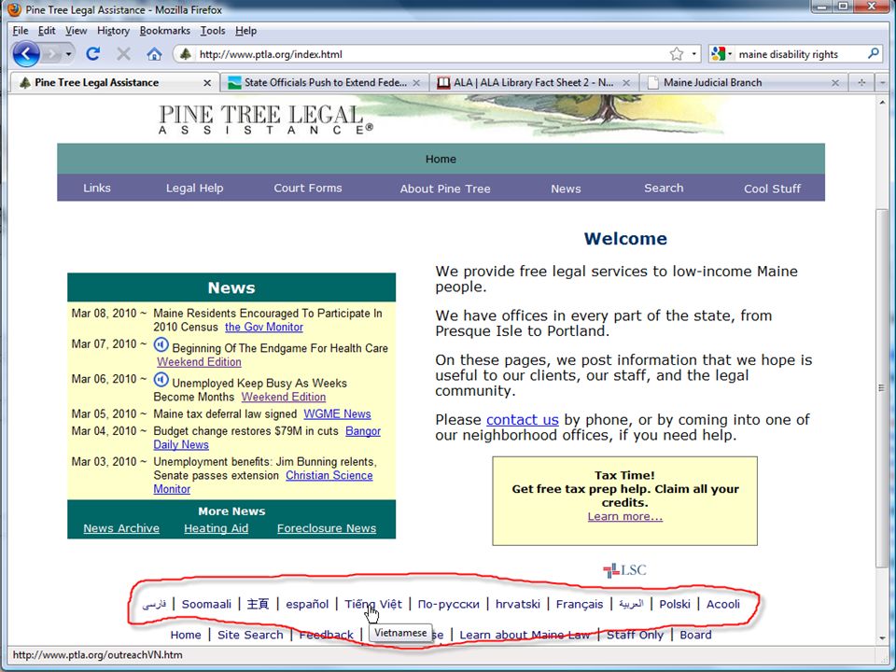Image resolution: width=896 pixels, height=672 pixels.
Task: Click Home in the teal banner
Action: [441, 159]
